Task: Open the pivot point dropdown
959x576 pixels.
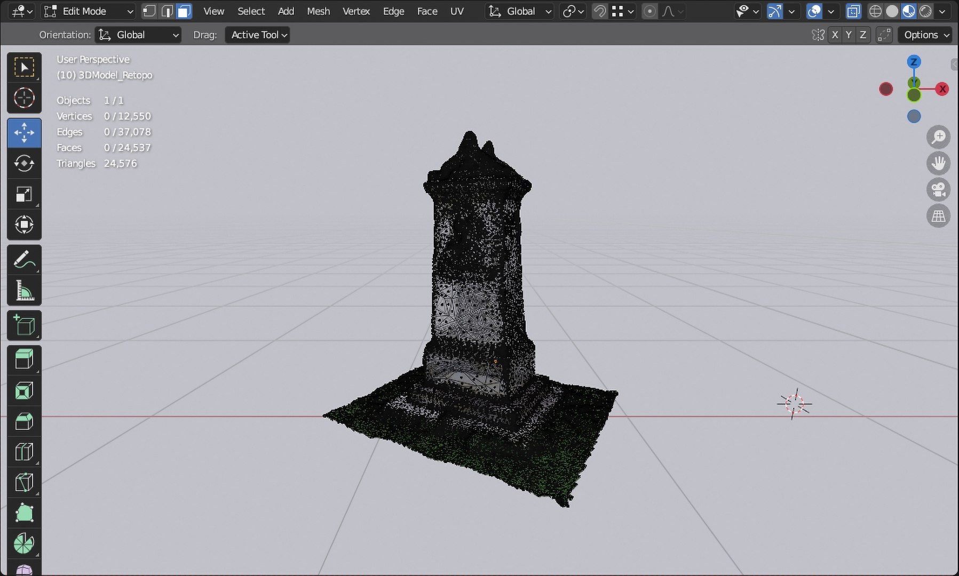Action: click(574, 11)
